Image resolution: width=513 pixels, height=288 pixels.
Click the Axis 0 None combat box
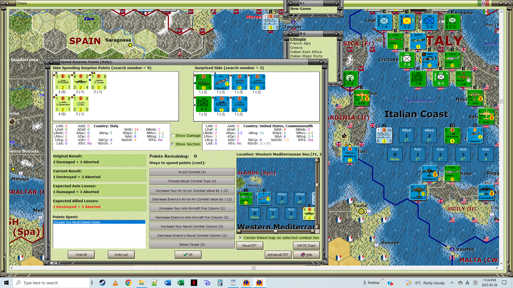[x=395, y=154]
